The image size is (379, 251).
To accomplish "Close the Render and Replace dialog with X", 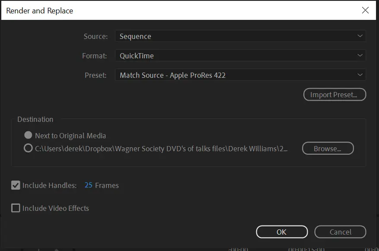I will tap(365, 10).
